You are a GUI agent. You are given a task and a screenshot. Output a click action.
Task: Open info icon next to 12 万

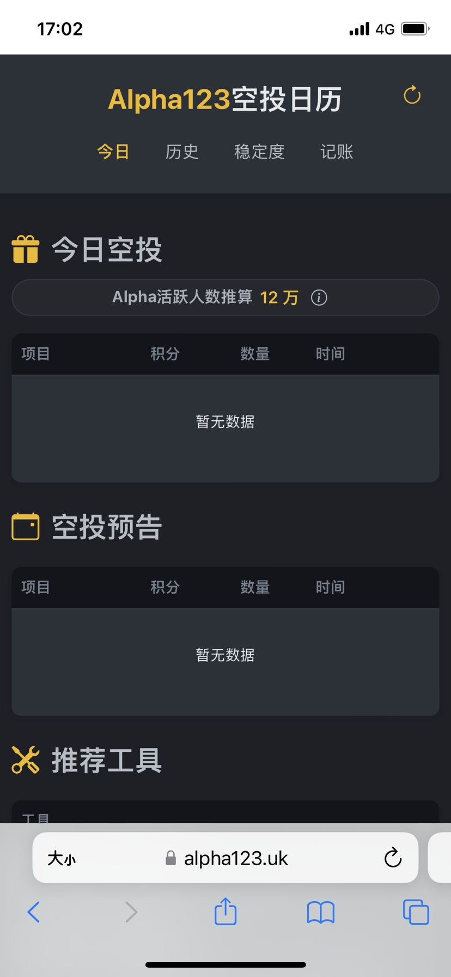[319, 298]
